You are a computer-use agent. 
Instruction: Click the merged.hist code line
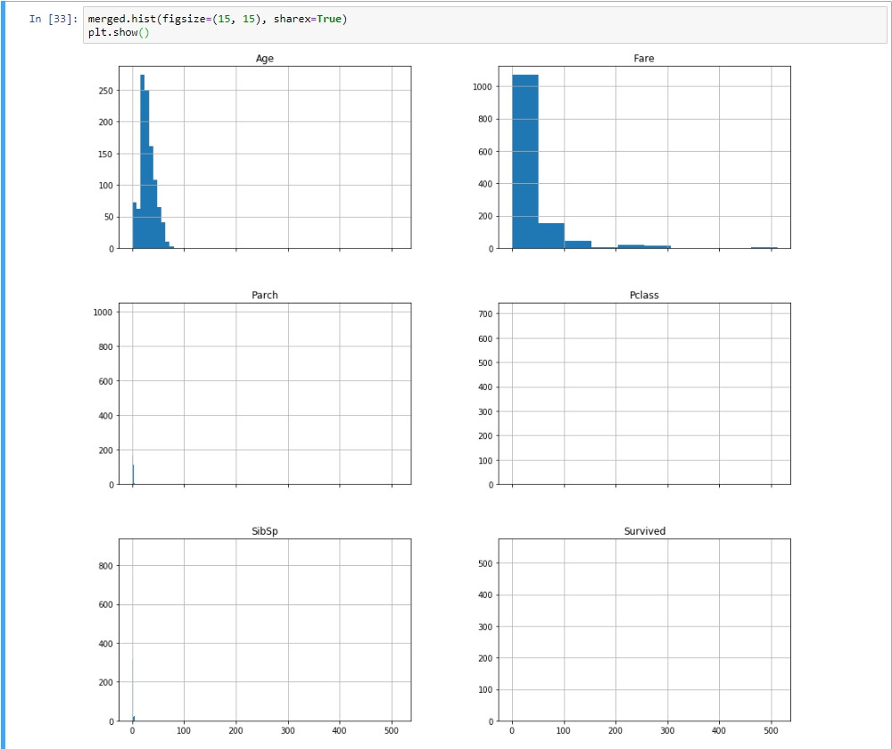click(x=218, y=19)
